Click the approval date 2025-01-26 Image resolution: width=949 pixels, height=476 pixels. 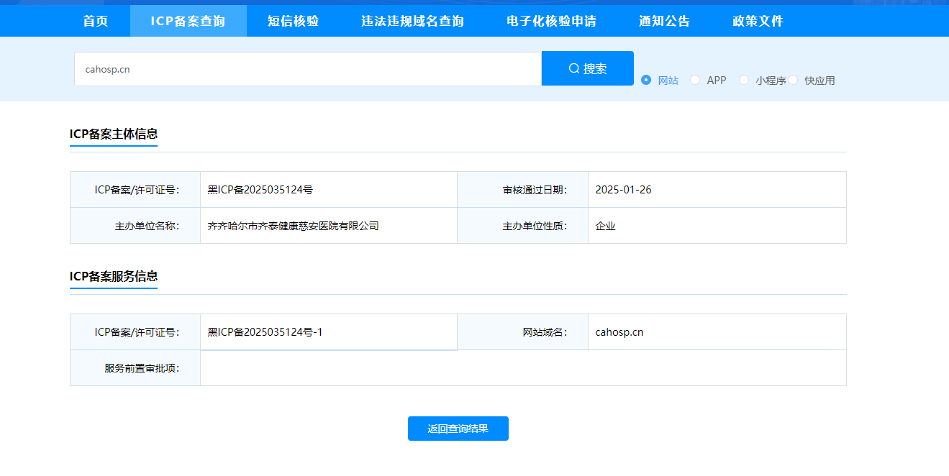[624, 190]
